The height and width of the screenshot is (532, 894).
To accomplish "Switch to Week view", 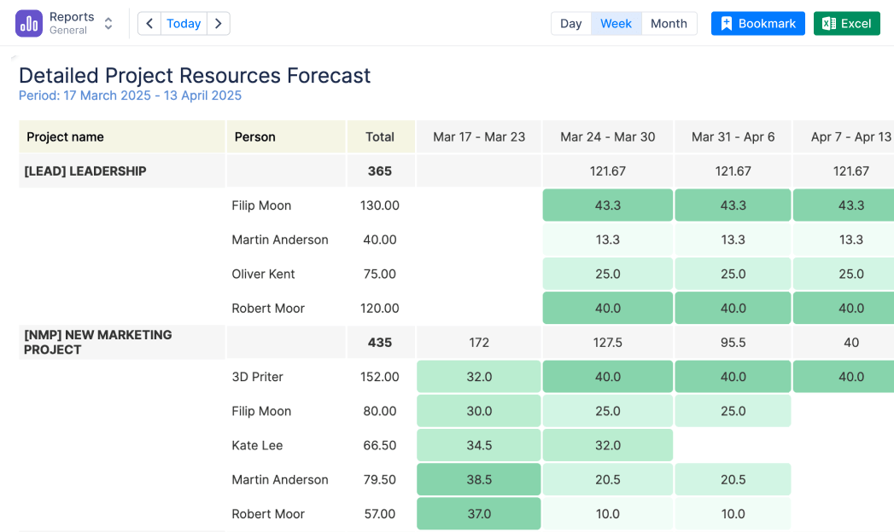I will pos(616,23).
